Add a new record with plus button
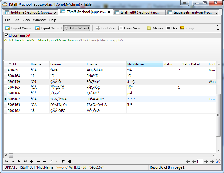The width and height of the screenshot is (224, 173). tap(32, 161)
